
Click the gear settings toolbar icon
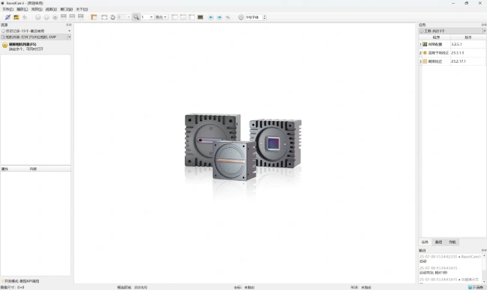(x=241, y=17)
